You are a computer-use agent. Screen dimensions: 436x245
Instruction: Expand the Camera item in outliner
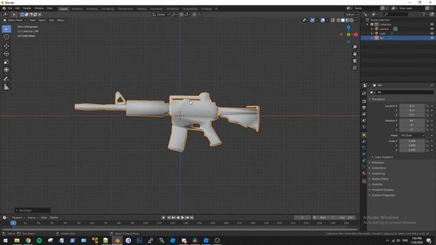coord(372,29)
